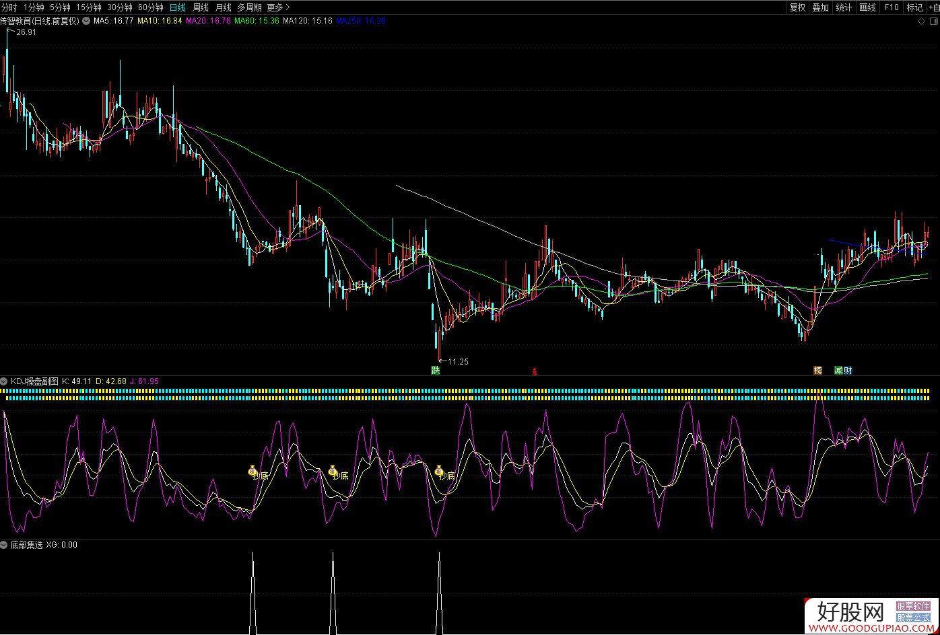Image resolution: width=940 pixels, height=635 pixels.
Task: Select the 日线 daily chart tab
Action: click(x=178, y=7)
